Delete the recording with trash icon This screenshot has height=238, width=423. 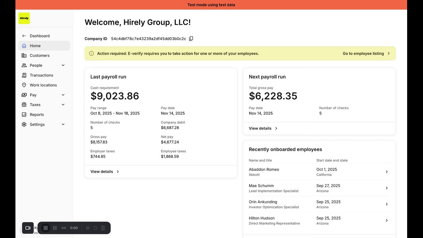coord(103,228)
